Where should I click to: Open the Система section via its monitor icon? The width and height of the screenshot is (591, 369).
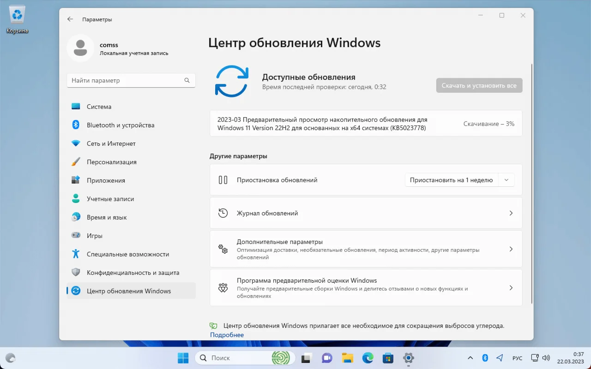pyautogui.click(x=76, y=107)
